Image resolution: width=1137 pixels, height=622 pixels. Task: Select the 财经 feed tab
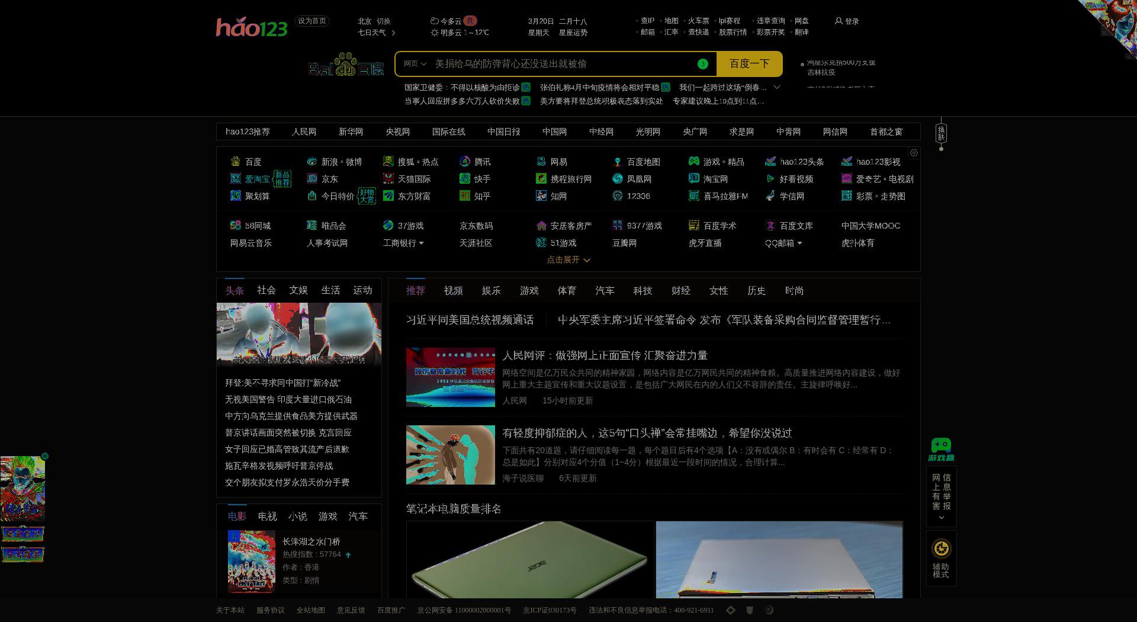click(680, 291)
